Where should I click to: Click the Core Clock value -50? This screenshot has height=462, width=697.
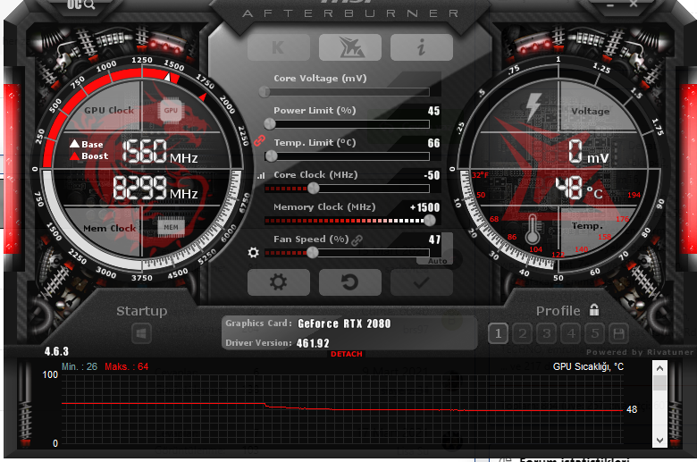(432, 175)
